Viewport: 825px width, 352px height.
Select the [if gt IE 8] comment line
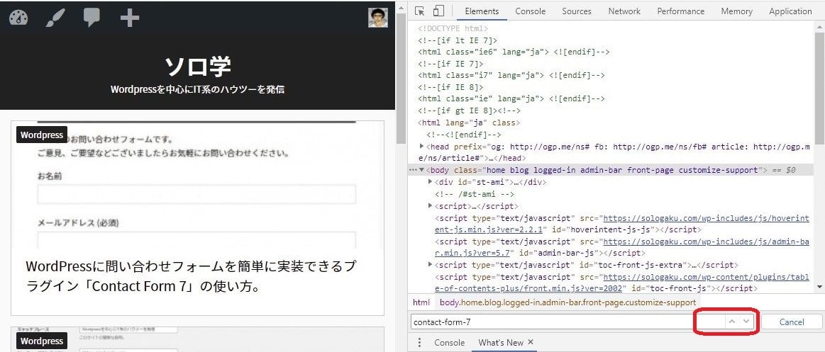click(469, 111)
